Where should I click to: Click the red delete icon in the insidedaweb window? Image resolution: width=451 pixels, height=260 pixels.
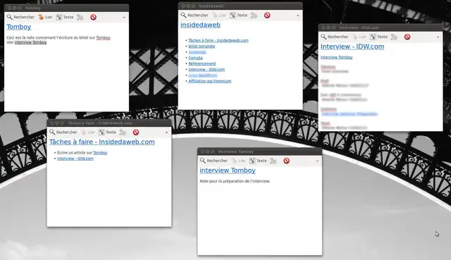pos(267,16)
